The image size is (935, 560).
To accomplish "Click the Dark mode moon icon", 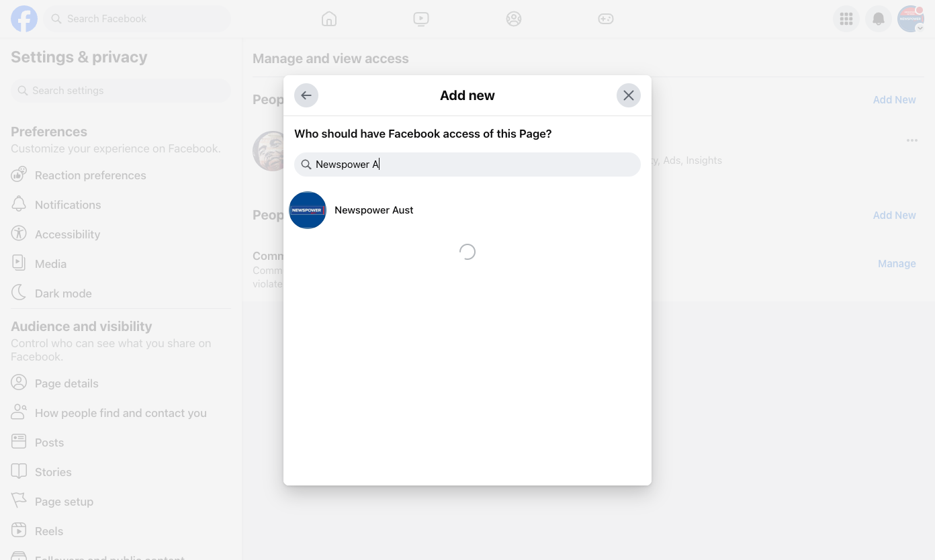I will click(x=19, y=293).
